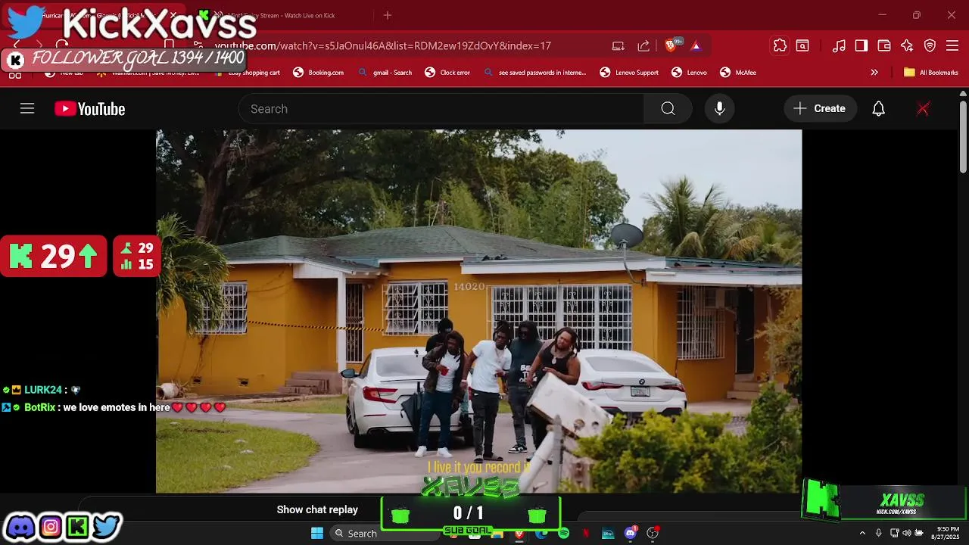Open the ebay shopping cart bookmark
The image size is (969, 545).
pos(246,73)
